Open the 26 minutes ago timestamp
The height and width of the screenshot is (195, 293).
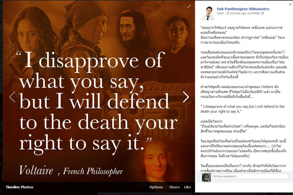pos(236,13)
